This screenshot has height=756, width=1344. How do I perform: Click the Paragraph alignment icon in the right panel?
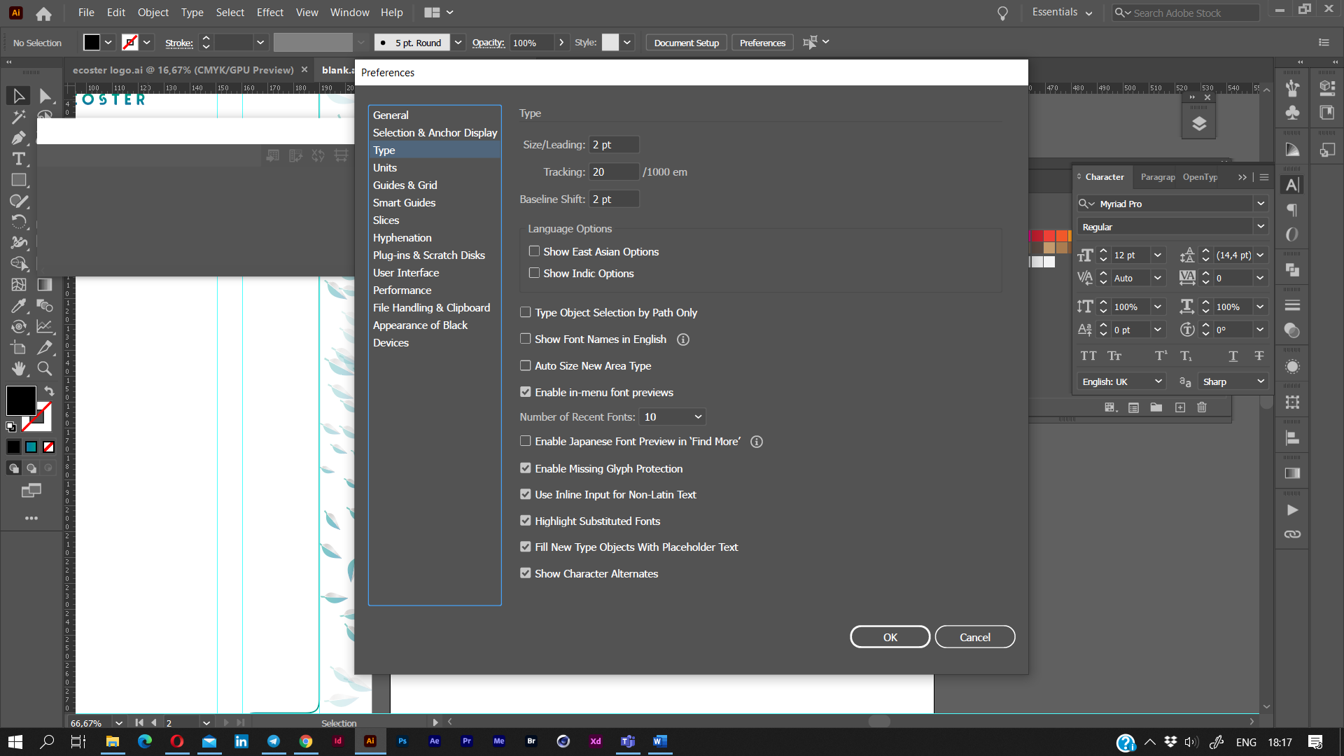(x=1292, y=210)
